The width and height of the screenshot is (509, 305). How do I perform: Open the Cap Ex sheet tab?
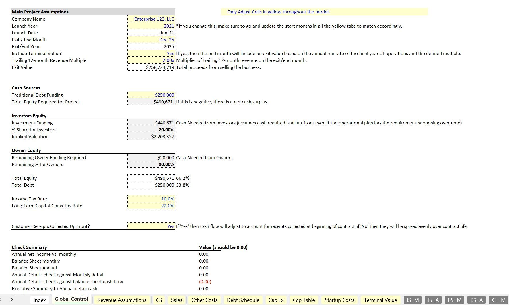[276, 300]
